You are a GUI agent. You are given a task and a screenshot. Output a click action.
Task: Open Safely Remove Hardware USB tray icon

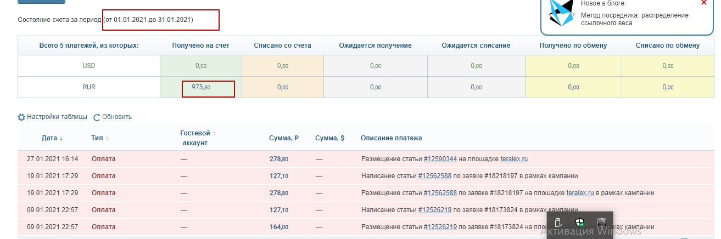click(x=557, y=223)
